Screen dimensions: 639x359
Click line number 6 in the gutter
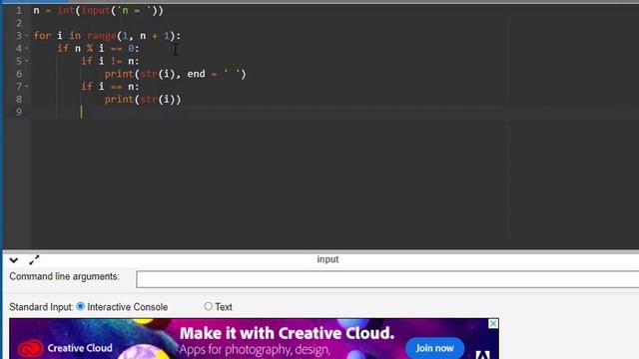tap(19, 74)
